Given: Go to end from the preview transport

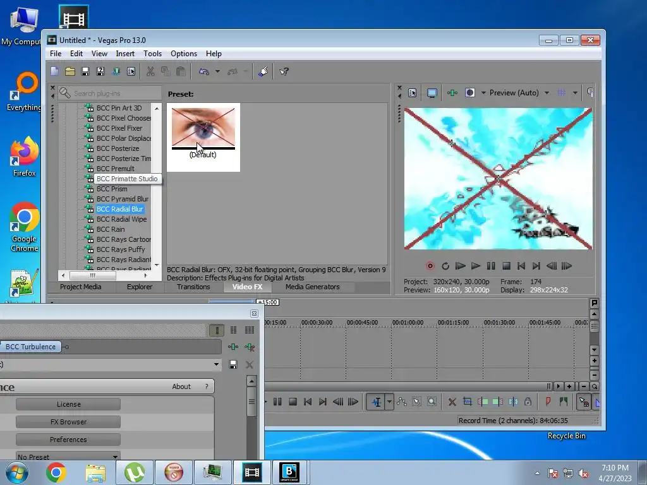Looking at the screenshot, I should [x=536, y=266].
